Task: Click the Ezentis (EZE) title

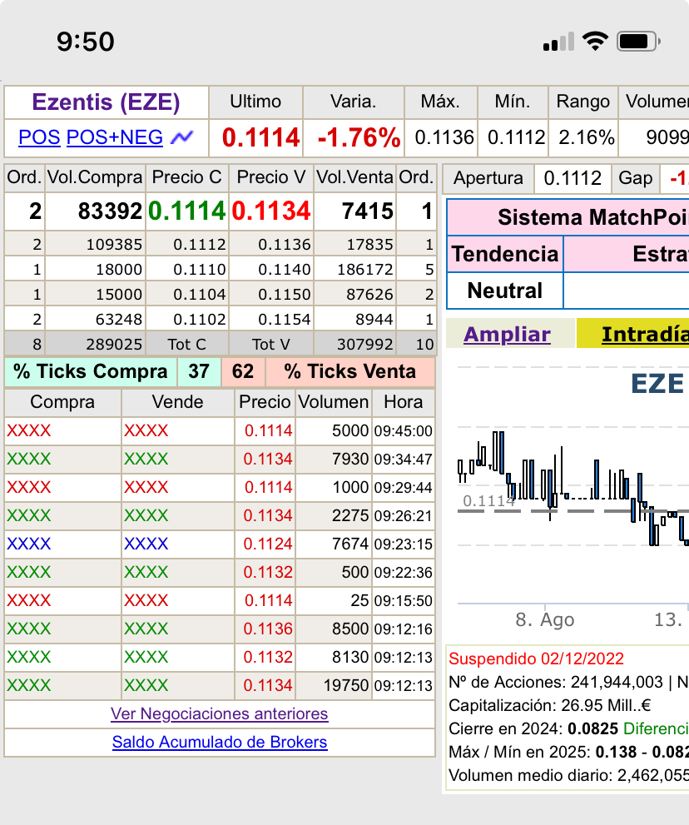Action: coord(107,102)
